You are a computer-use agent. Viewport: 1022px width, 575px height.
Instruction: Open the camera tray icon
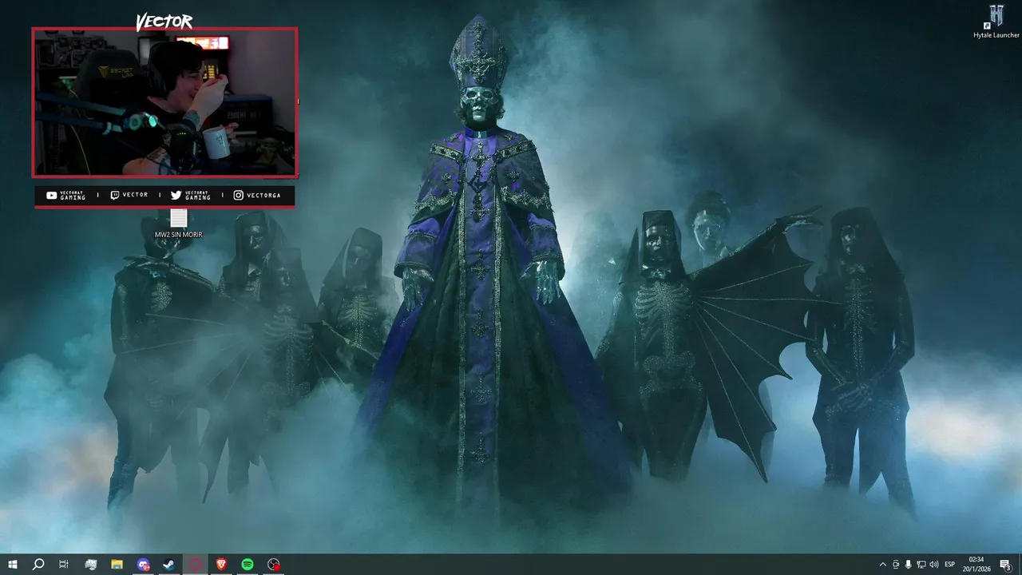[896, 565]
